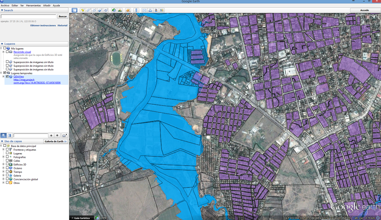
Task: Toggle the sidebar panel icon
Action: coord(75,10)
